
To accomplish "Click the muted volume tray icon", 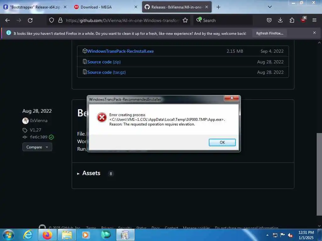I will coord(290,235).
